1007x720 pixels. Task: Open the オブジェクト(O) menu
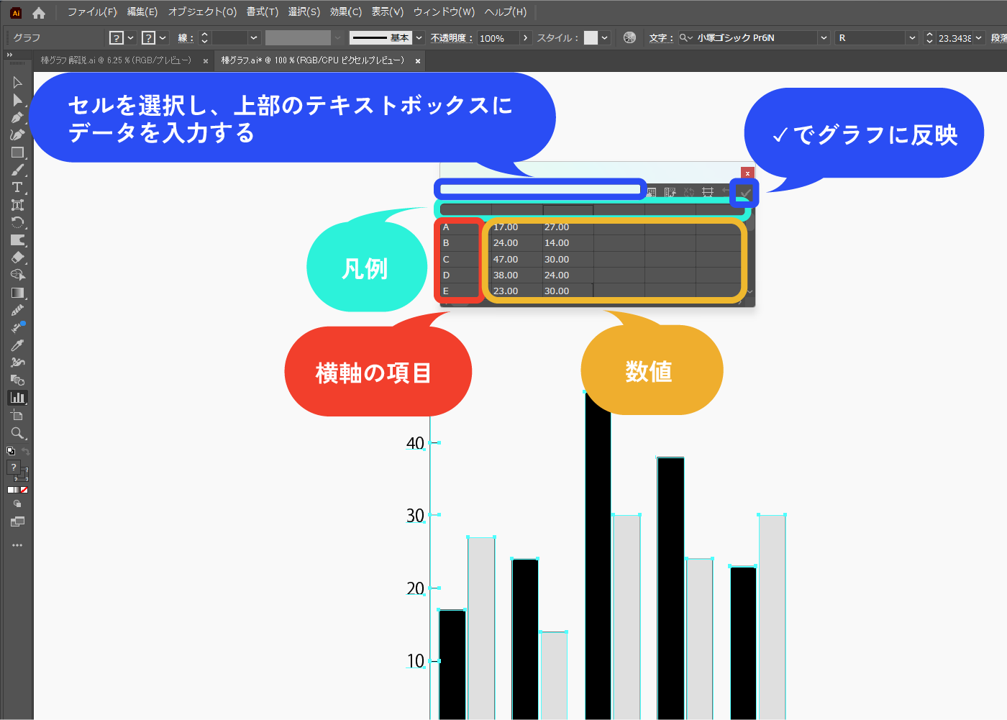202,12
